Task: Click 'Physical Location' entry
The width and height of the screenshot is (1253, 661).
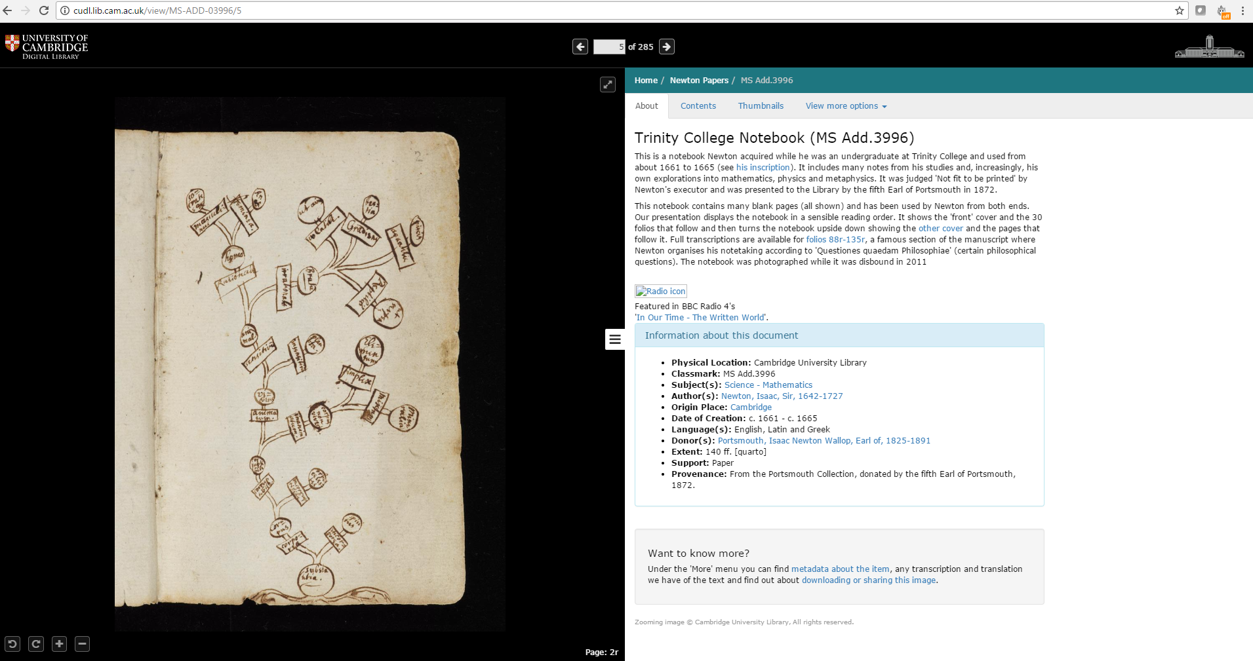Action: point(769,363)
